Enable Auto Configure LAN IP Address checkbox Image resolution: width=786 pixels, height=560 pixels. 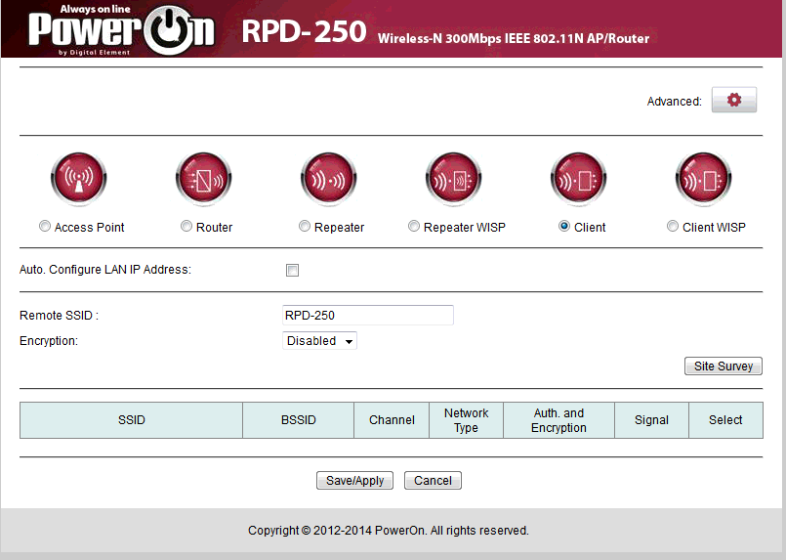tap(292, 271)
